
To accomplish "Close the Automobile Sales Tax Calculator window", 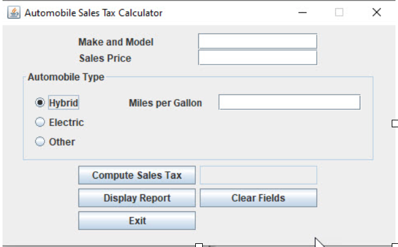I will pyautogui.click(x=377, y=12).
